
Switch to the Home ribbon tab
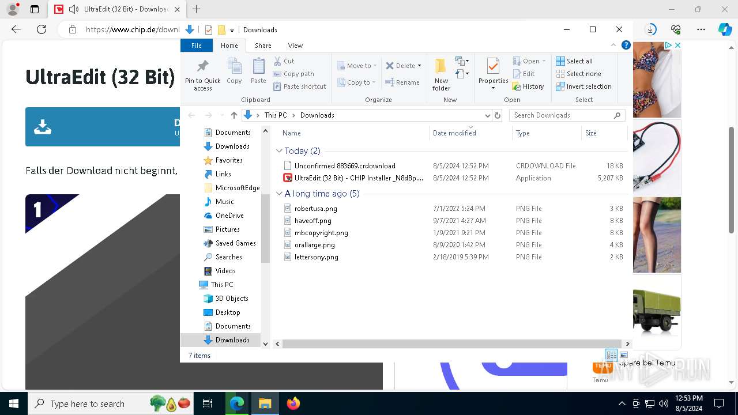229,46
